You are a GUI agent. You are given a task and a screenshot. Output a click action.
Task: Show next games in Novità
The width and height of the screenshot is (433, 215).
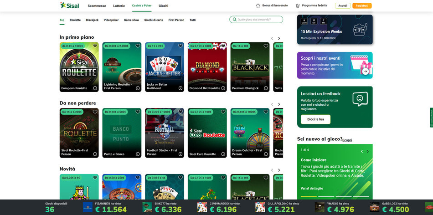(x=279, y=170)
